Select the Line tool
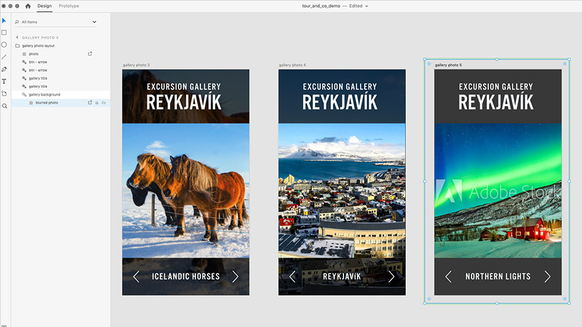This screenshot has width=582, height=327. [x=4, y=57]
